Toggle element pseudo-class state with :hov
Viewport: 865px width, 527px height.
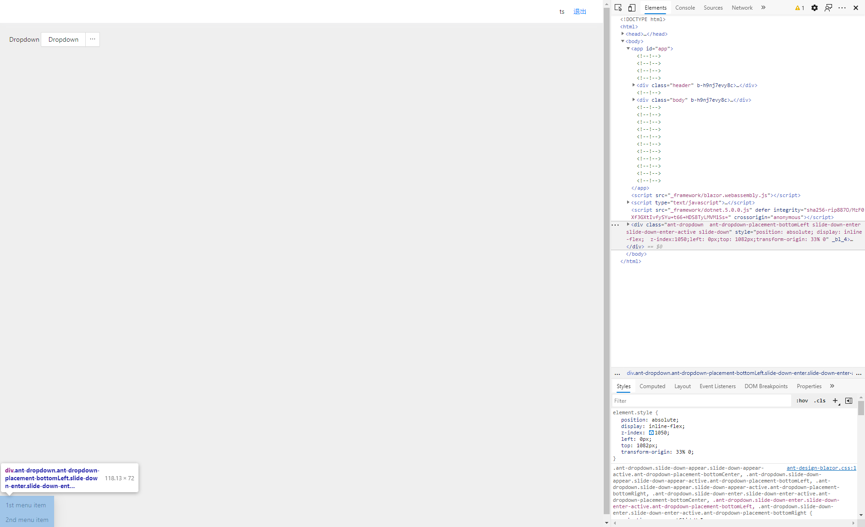(x=803, y=401)
